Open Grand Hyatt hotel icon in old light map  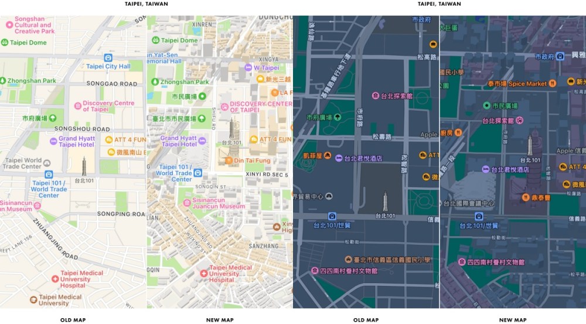pos(53,139)
